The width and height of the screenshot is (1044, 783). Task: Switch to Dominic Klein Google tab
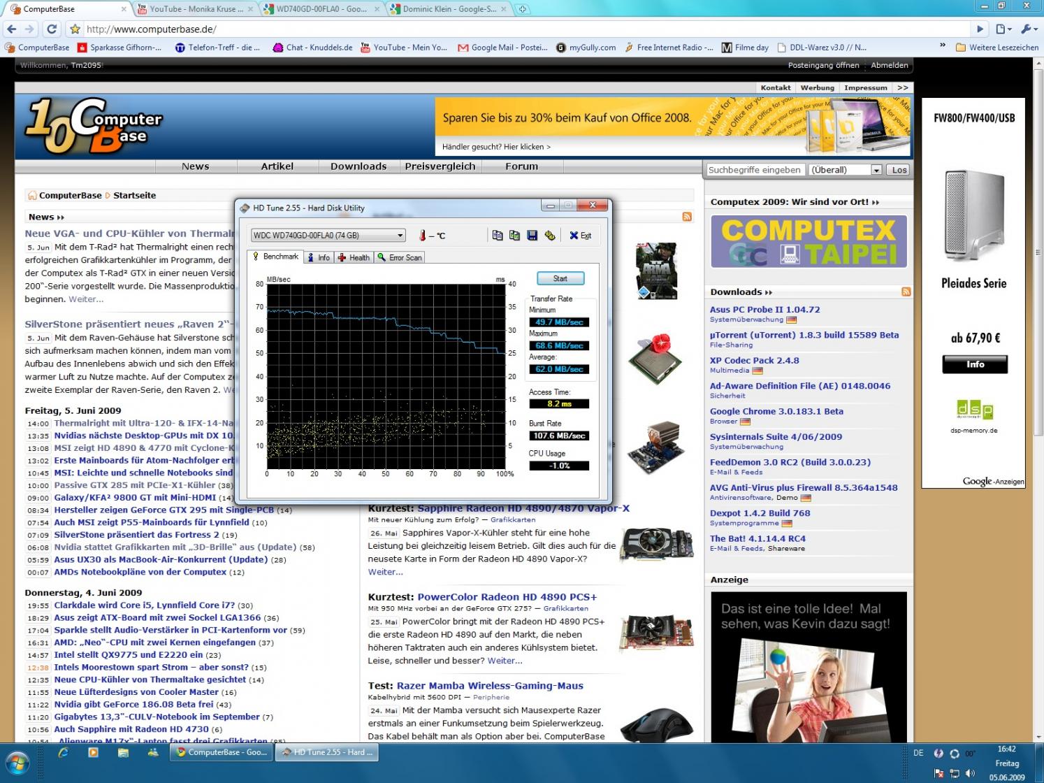pos(448,9)
